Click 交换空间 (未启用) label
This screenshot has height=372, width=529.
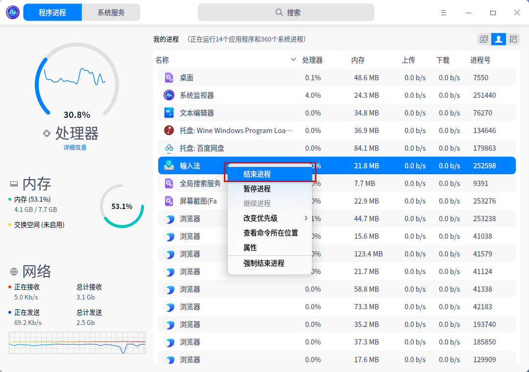coord(39,225)
